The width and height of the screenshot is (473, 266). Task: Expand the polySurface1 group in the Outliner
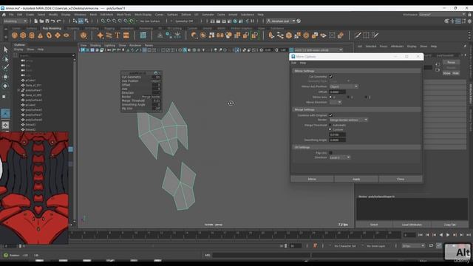pyautogui.click(x=18, y=90)
